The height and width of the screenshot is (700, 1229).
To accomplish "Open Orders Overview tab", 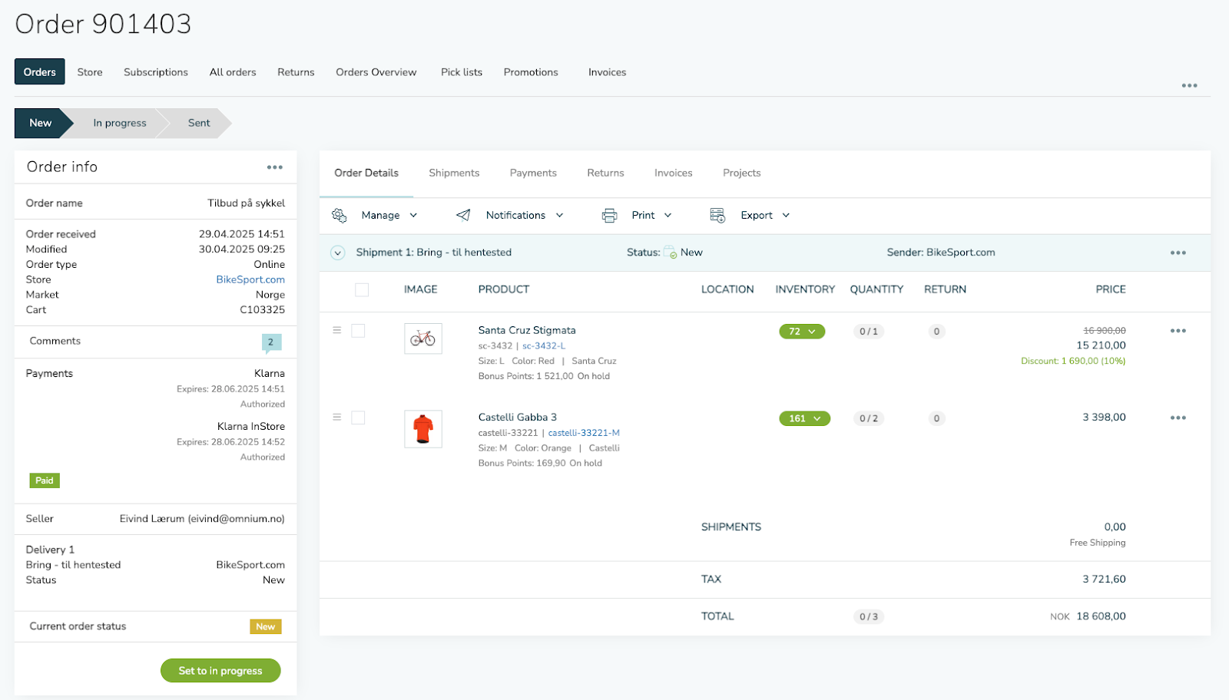I will point(376,72).
